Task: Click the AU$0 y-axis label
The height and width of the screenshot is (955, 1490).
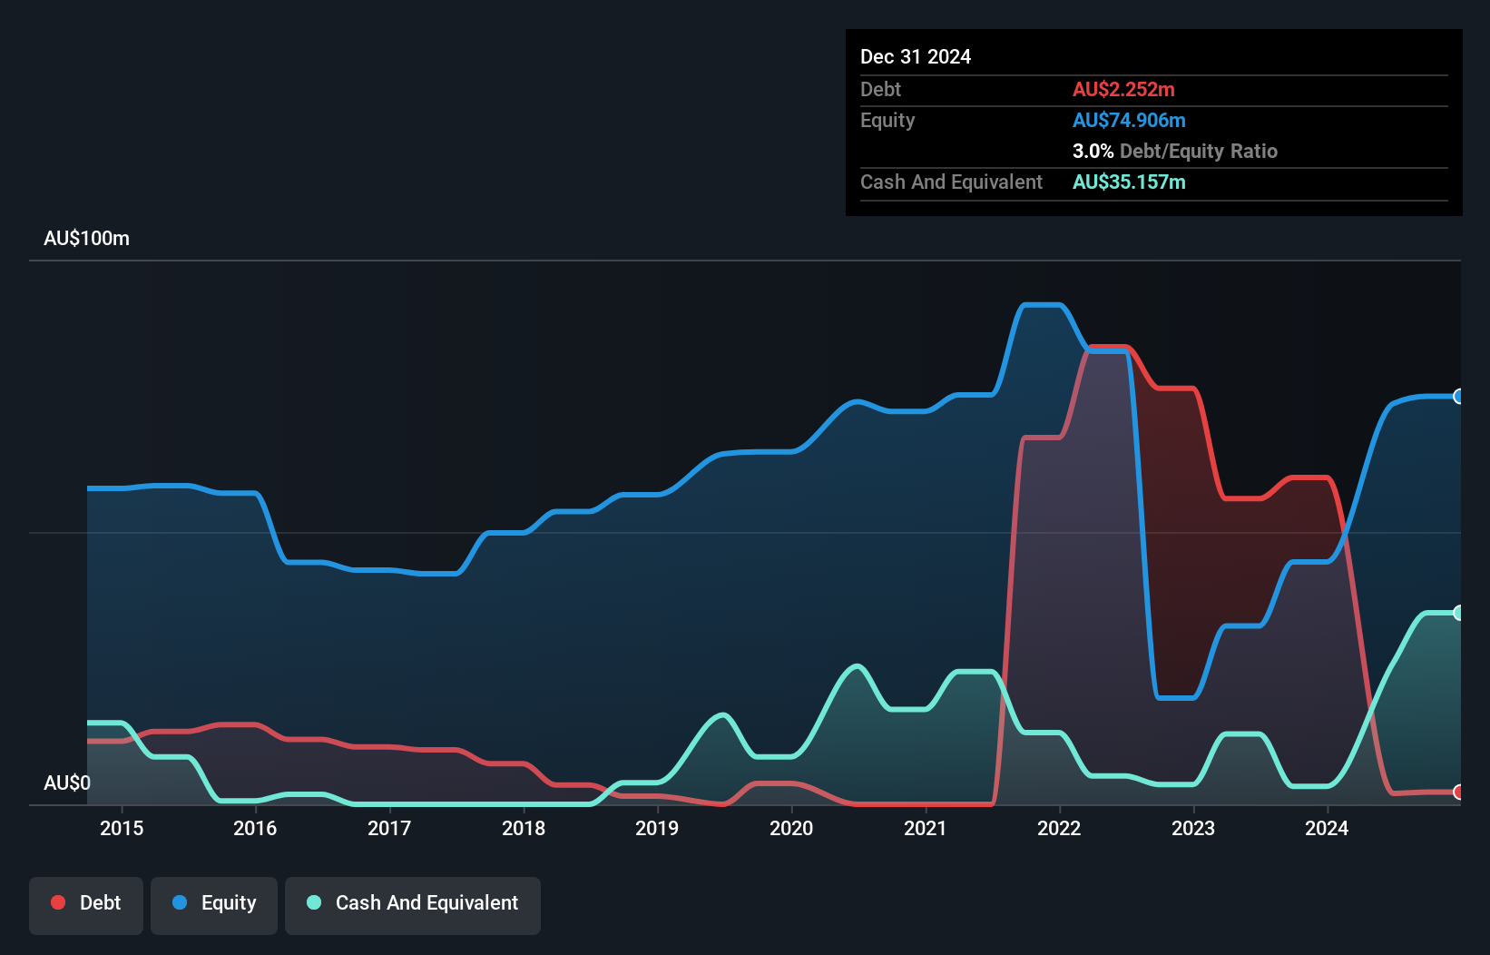Action: tap(67, 783)
